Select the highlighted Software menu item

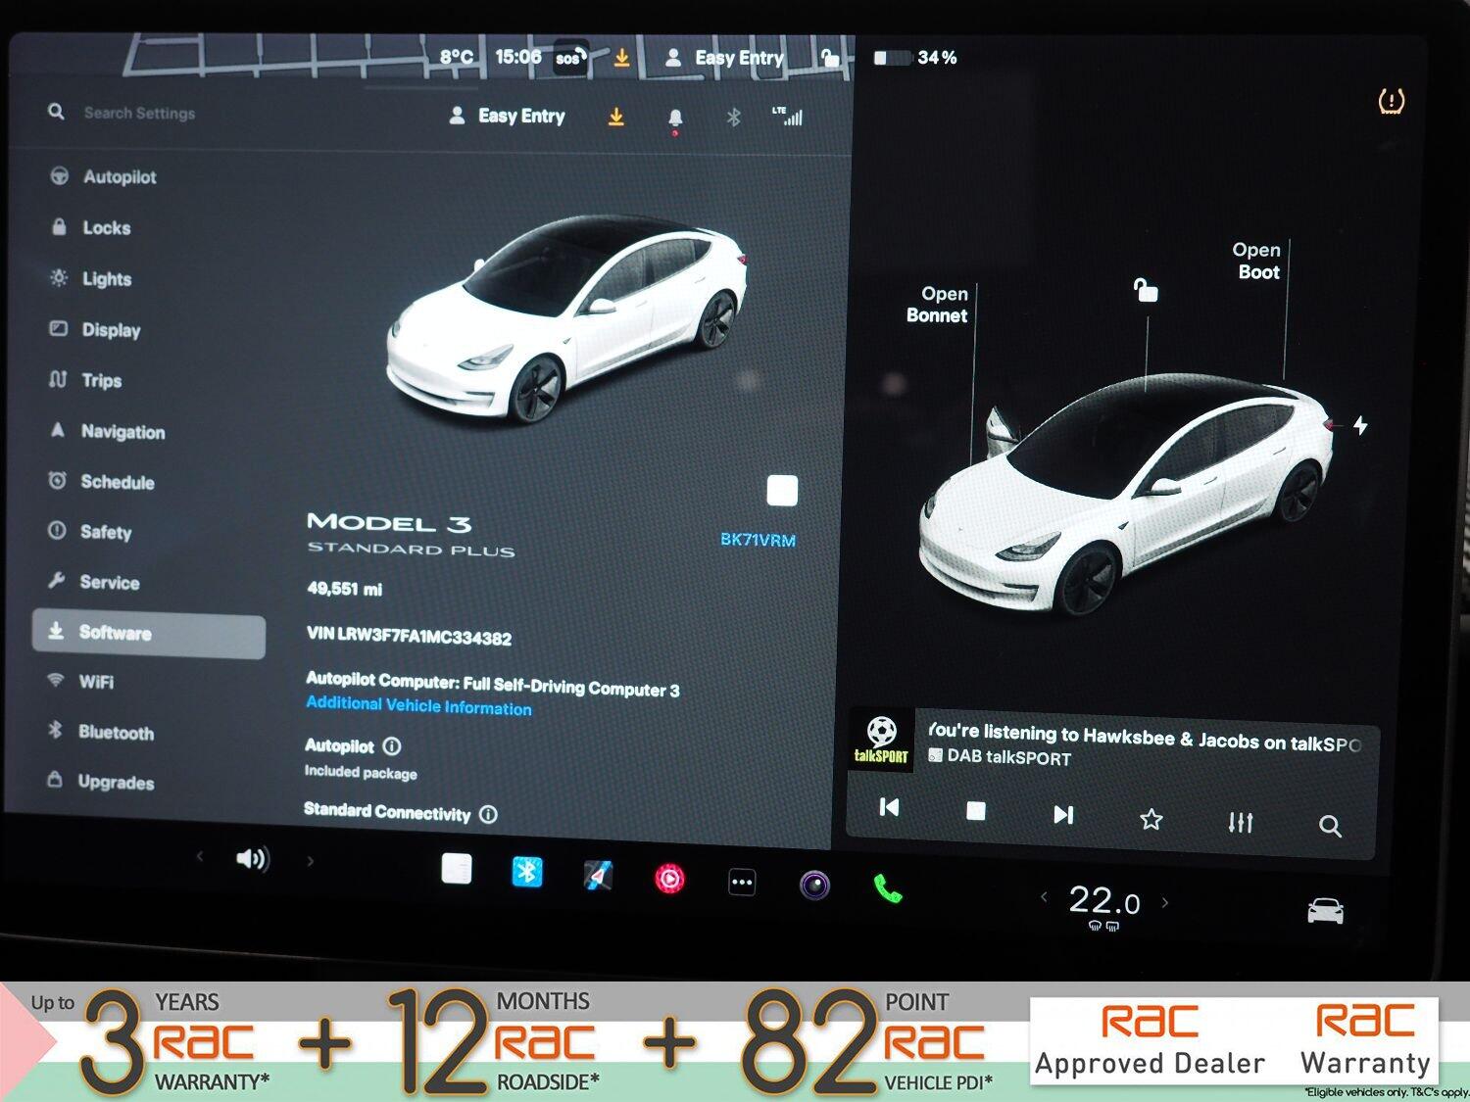[149, 633]
